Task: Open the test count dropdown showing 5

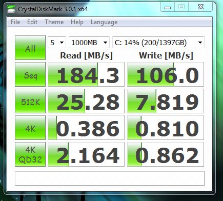Action: [57, 43]
